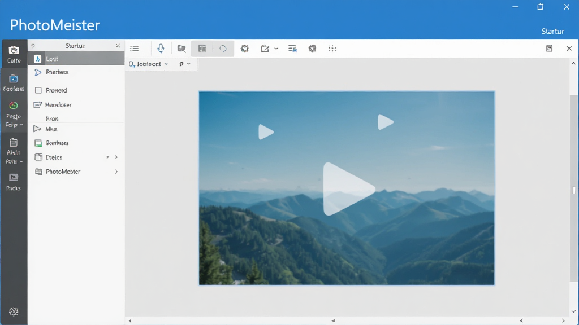Open the colorful photo icon dropdown in the sidebar
This screenshot has width=579, height=325.
pos(14,114)
